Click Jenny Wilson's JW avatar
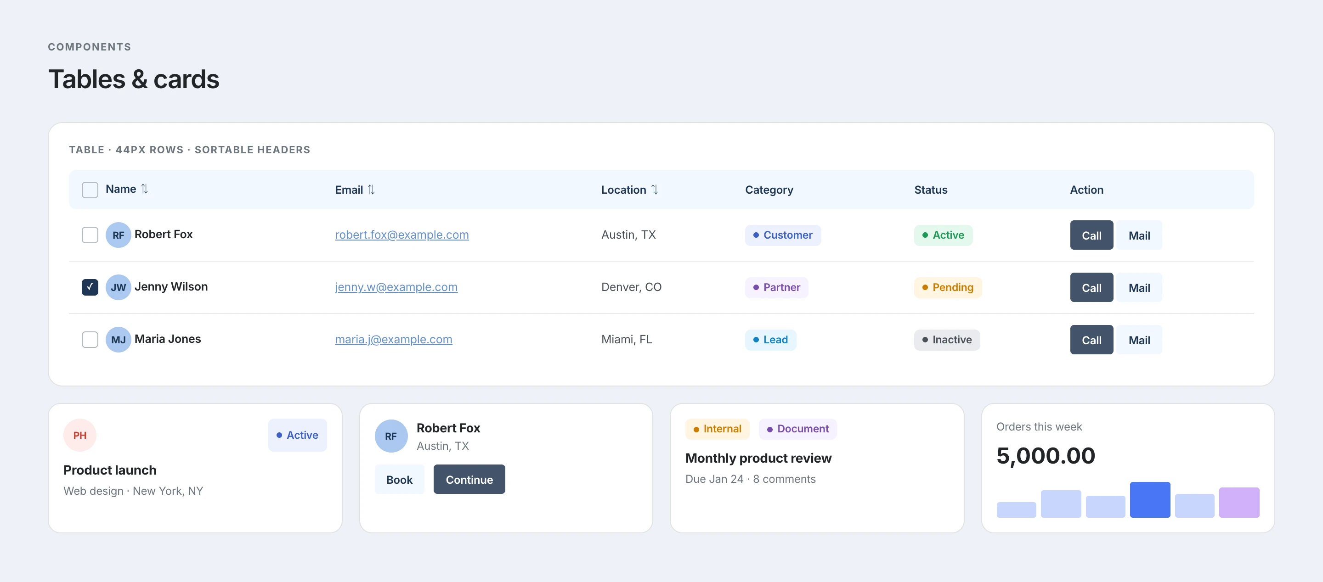Viewport: 1323px width, 582px height. pos(118,287)
